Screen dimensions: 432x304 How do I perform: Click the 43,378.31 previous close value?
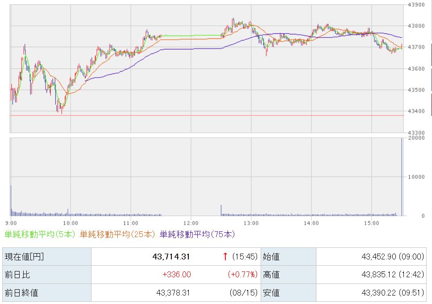173,293
